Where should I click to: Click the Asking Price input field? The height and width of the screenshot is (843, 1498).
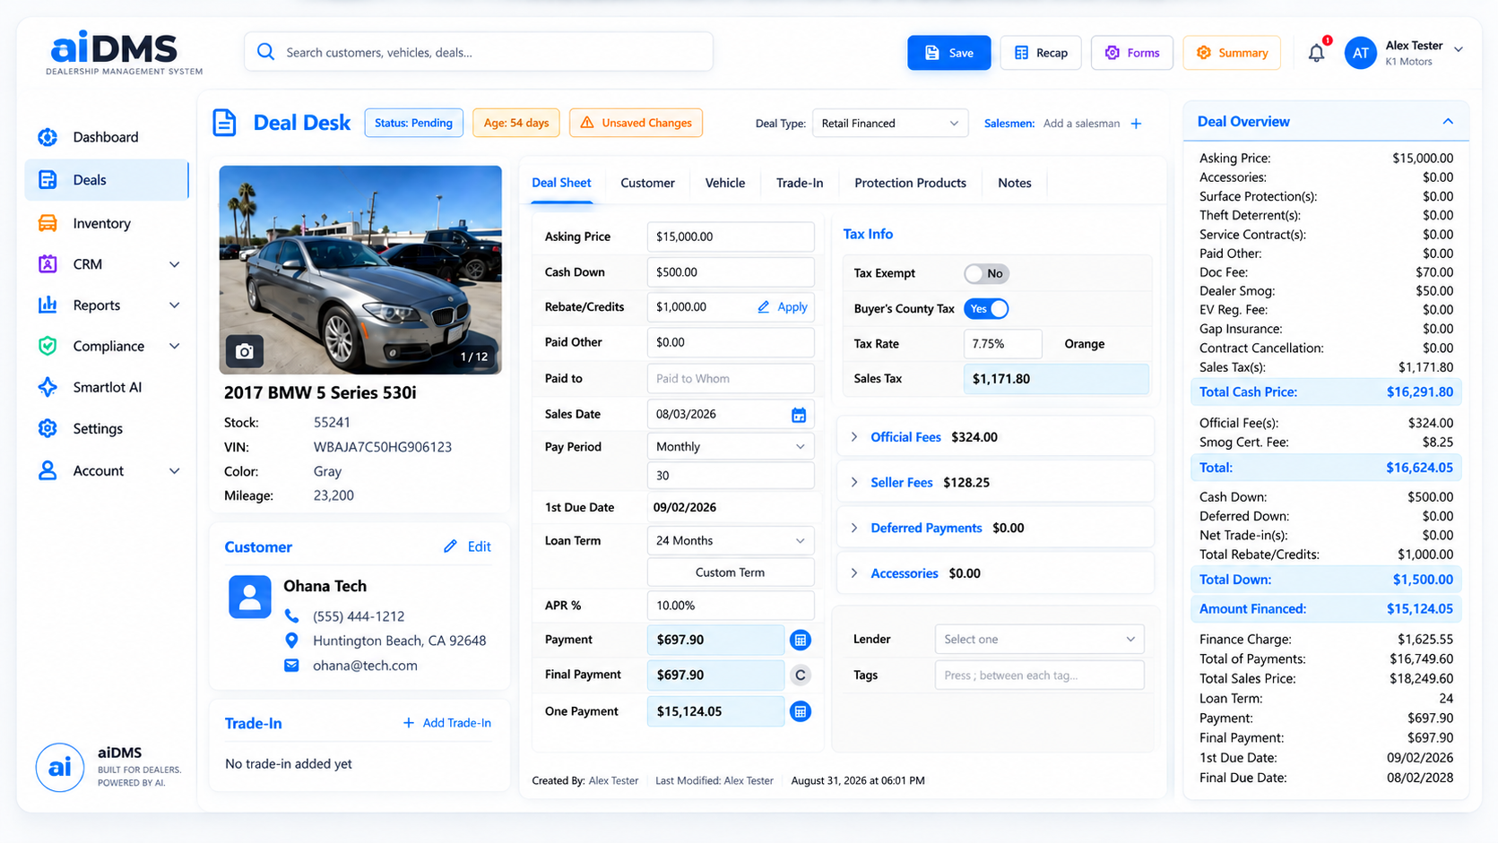tap(730, 237)
